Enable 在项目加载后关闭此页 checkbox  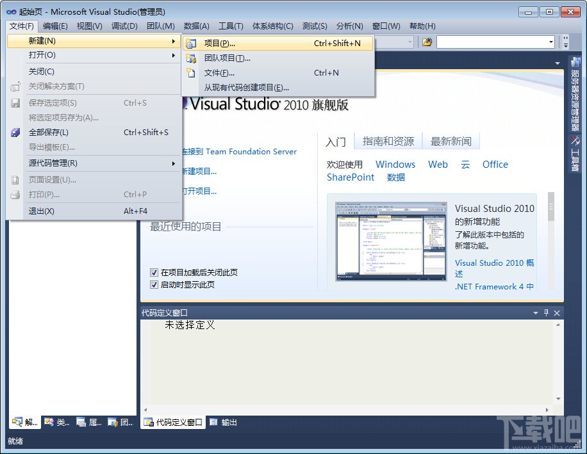point(154,271)
